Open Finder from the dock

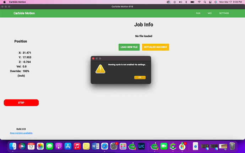(13, 146)
